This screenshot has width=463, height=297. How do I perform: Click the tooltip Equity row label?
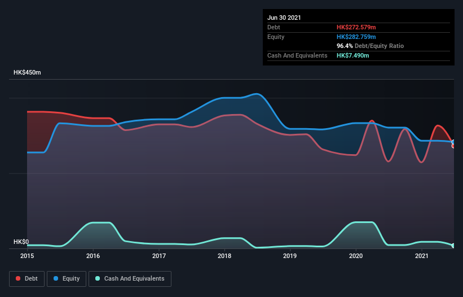276,37
